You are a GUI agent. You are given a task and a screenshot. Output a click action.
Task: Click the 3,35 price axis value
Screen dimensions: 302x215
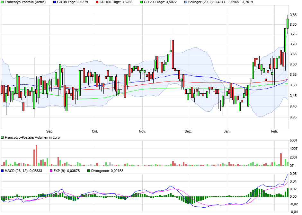click(x=293, y=117)
